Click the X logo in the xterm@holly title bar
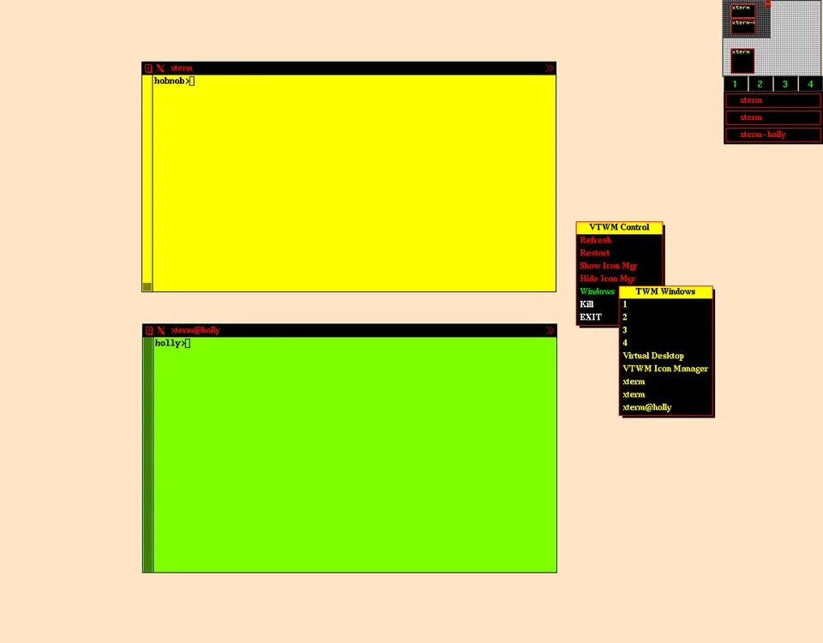Viewport: 823px width, 643px height. tap(161, 330)
